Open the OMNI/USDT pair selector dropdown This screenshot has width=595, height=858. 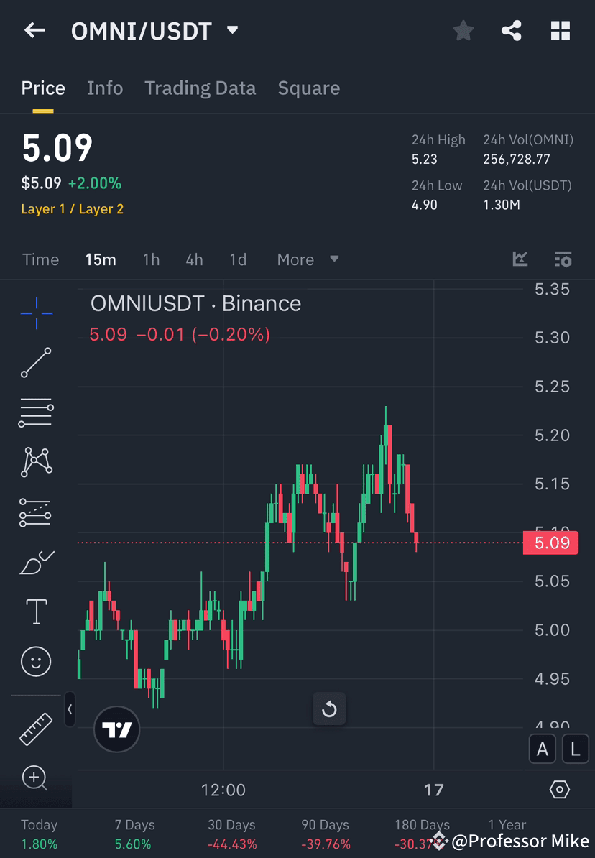[231, 30]
